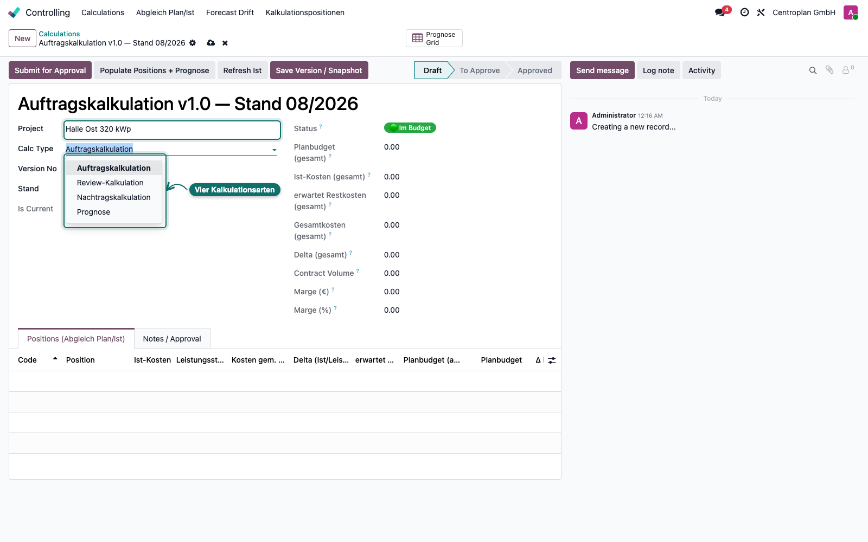Select Prognose calculation type option

click(114, 212)
